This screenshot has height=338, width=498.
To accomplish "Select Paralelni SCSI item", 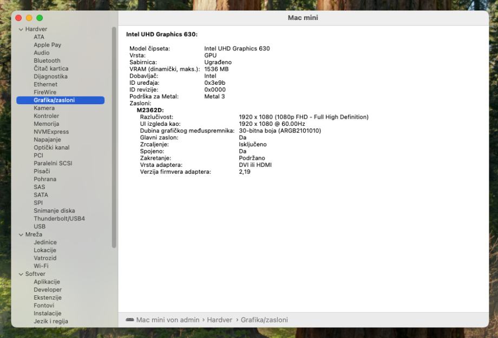I will pyautogui.click(x=53, y=164).
